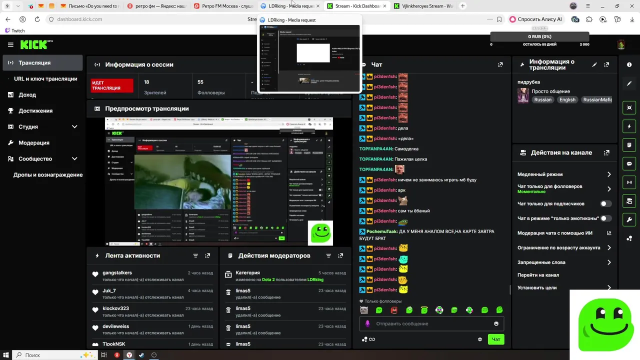The width and height of the screenshot is (640, 360).
Task: Click the Russian language tag
Action: 542,99
